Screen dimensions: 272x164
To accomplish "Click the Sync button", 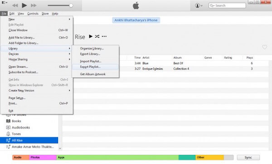I will pos(248,157).
